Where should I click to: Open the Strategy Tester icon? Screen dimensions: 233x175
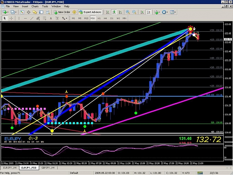tap(48, 12)
